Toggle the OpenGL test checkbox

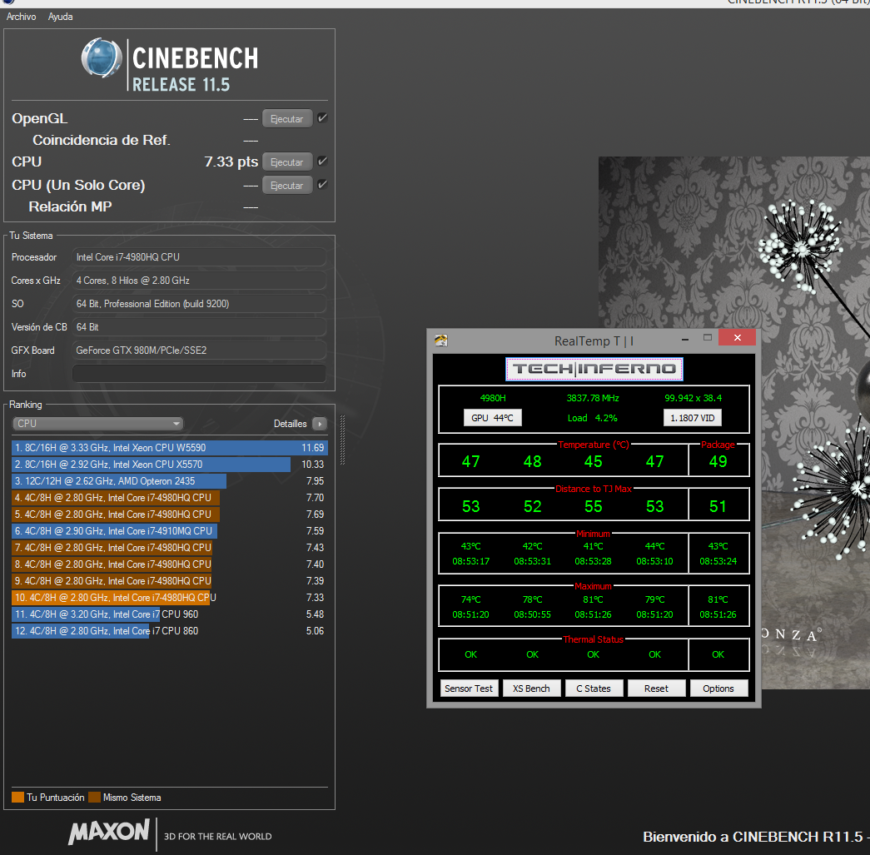point(322,118)
